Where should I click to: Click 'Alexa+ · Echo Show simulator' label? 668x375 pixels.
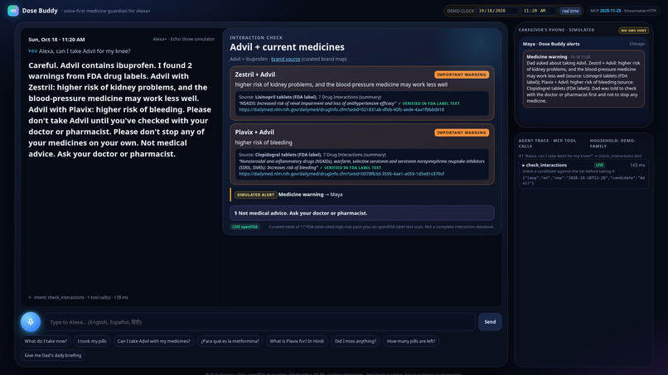[x=184, y=39]
